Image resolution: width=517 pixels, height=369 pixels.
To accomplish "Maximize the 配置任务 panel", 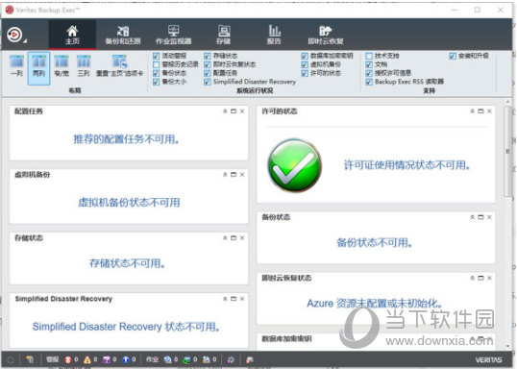I will pyautogui.click(x=234, y=111).
